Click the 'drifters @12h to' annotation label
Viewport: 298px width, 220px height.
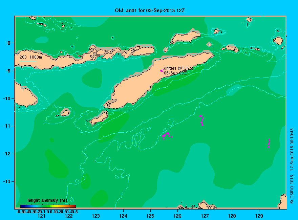point(179,68)
